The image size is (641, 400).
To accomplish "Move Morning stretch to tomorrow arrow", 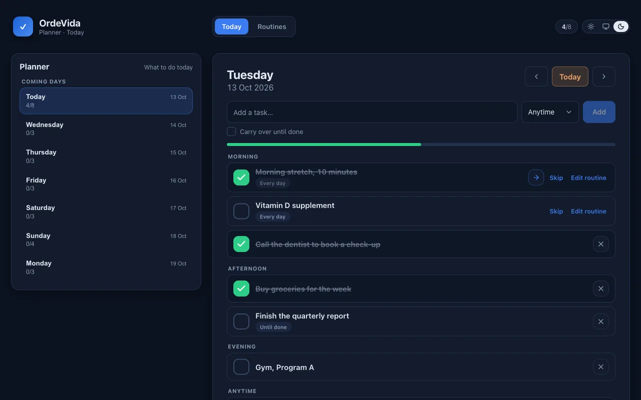I will [x=536, y=177].
